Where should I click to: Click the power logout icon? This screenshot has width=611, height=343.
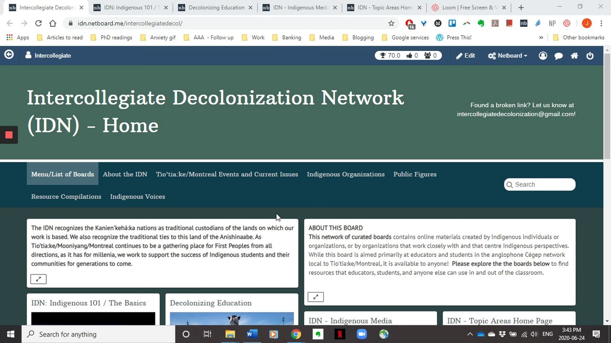pyautogui.click(x=590, y=56)
